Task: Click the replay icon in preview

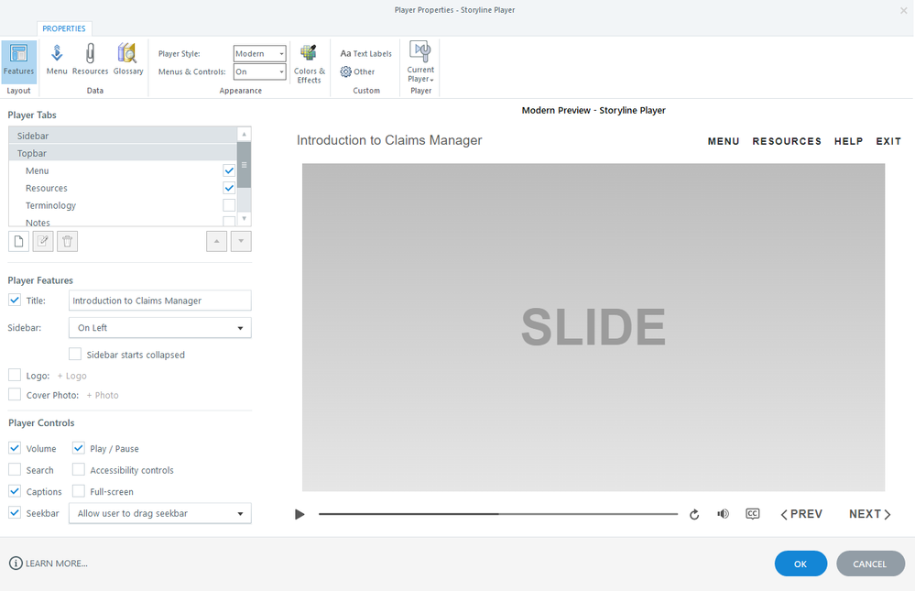Action: pyautogui.click(x=694, y=515)
